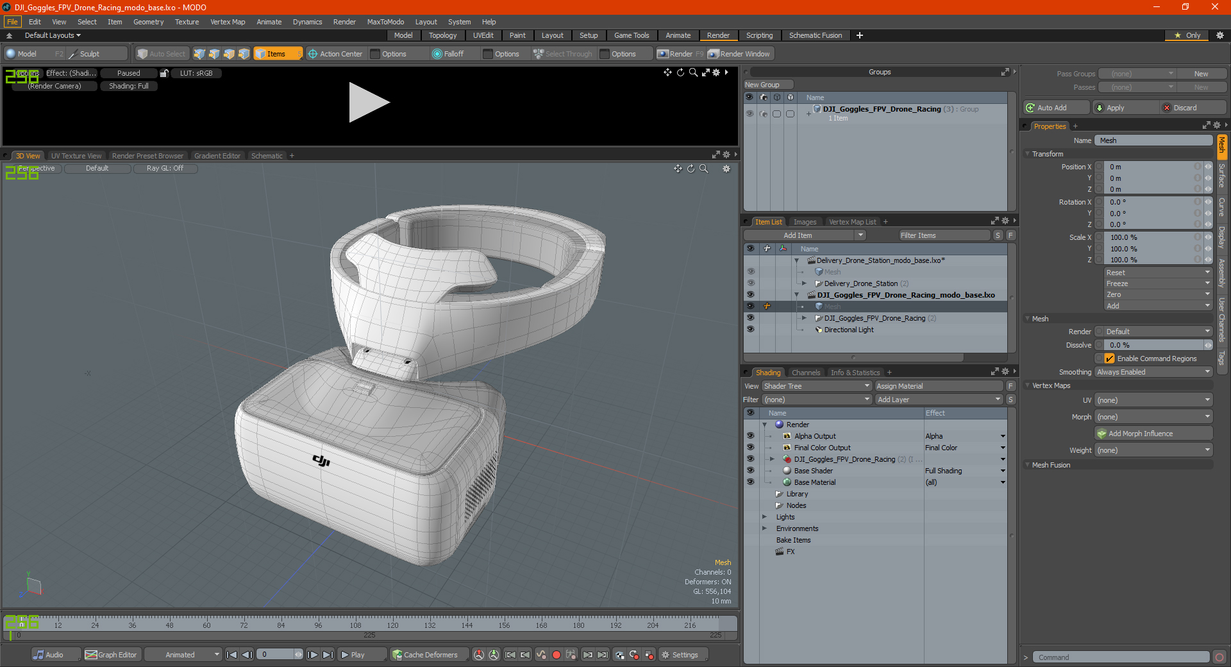Click the Command history record icon
Viewport: 1231px width, 667px height.
click(x=1219, y=657)
